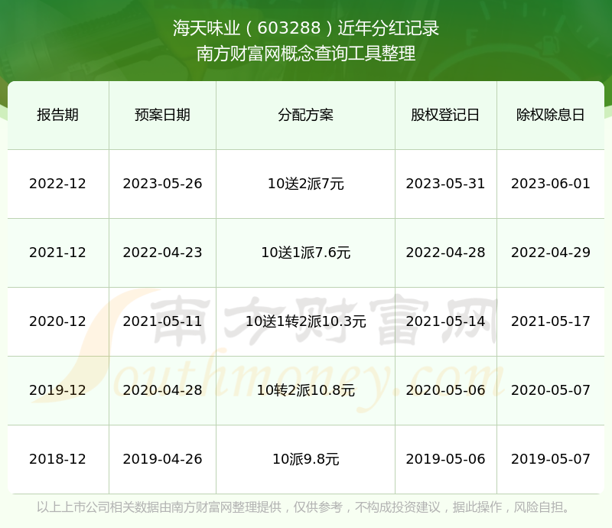Click ex-dividend date 2021-05-17
612x528 pixels.
pos(550,321)
